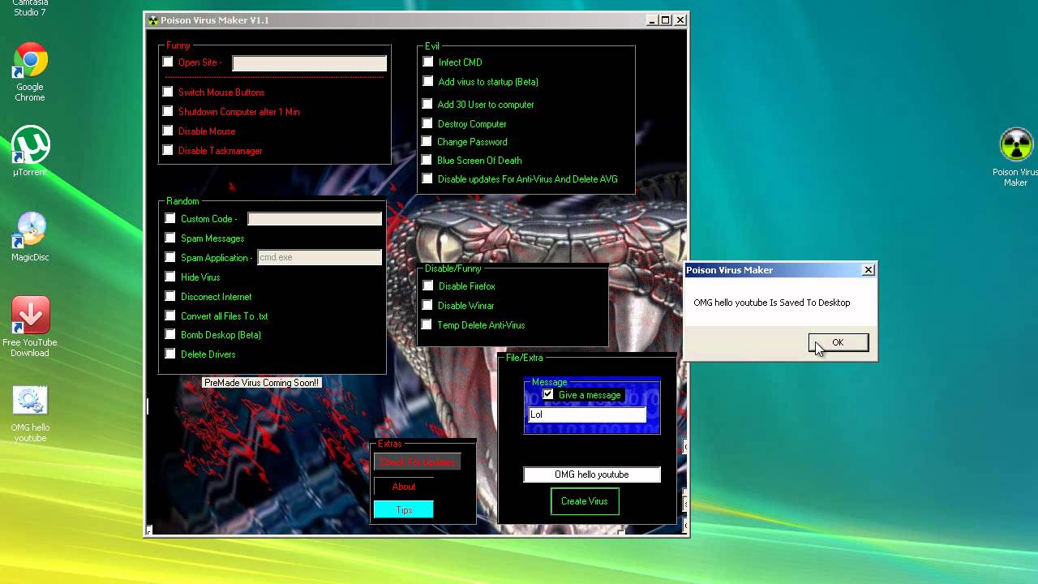
Task: Check Convert all Files To .txt
Action: coord(170,316)
